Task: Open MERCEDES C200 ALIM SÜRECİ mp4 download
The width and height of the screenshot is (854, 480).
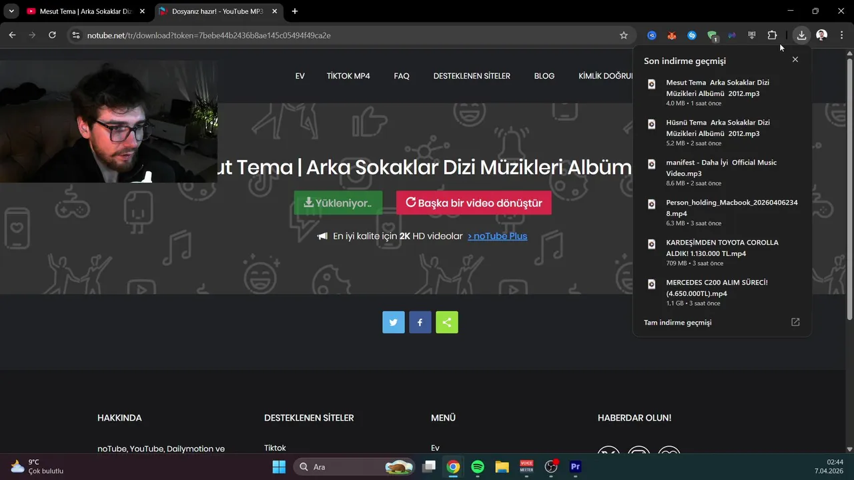Action: tap(722, 292)
